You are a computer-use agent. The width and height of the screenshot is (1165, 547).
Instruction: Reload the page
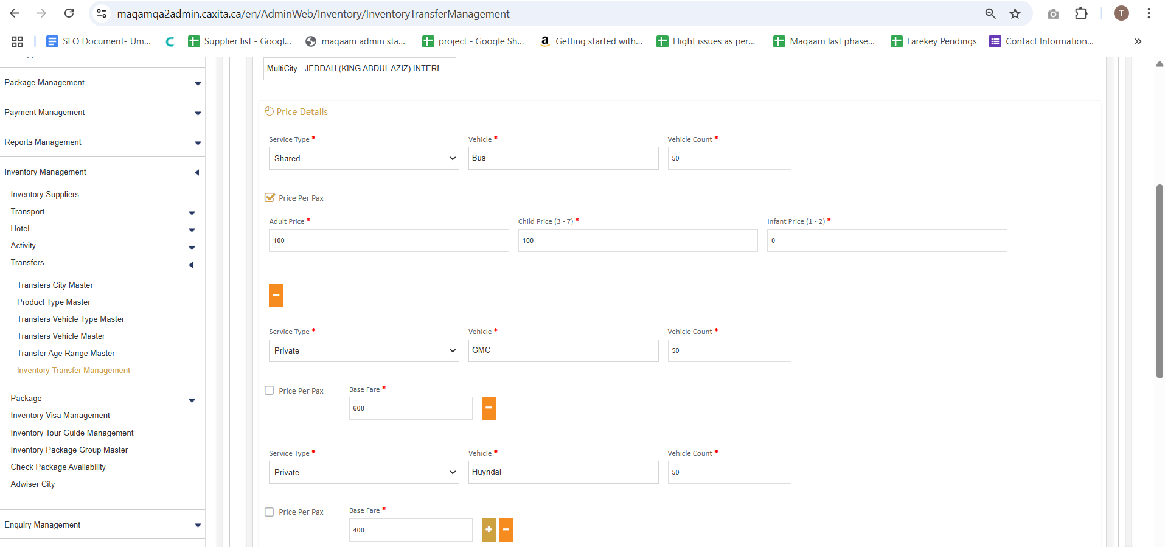pyautogui.click(x=69, y=13)
